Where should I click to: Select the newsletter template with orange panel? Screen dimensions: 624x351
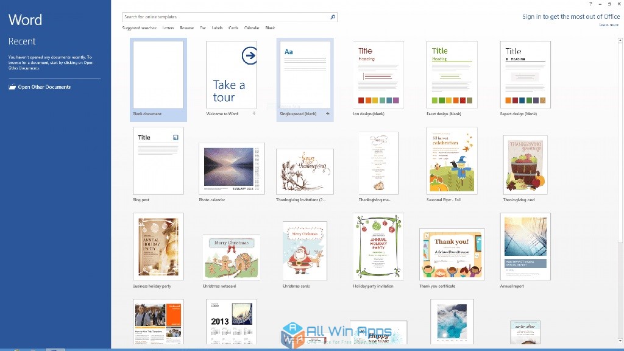(x=158, y=322)
